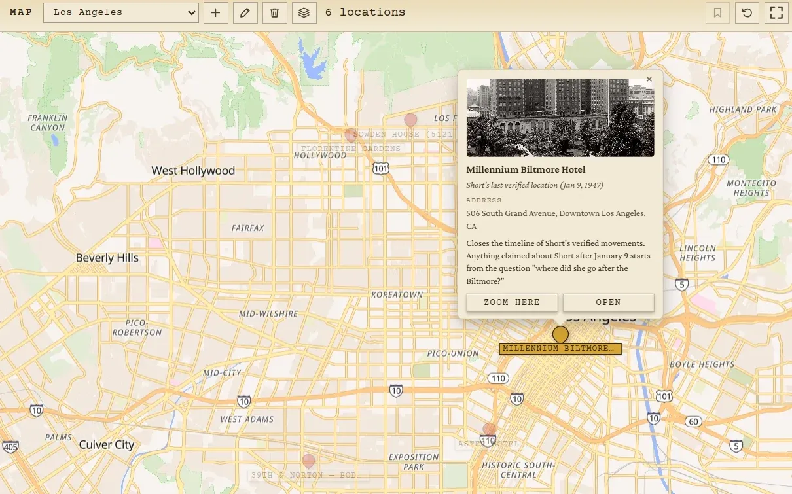Click the Aster Hotel label
This screenshot has width=792, height=494.
click(489, 444)
